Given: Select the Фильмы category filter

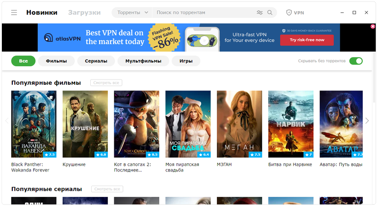Looking at the screenshot, I should pos(56,61).
